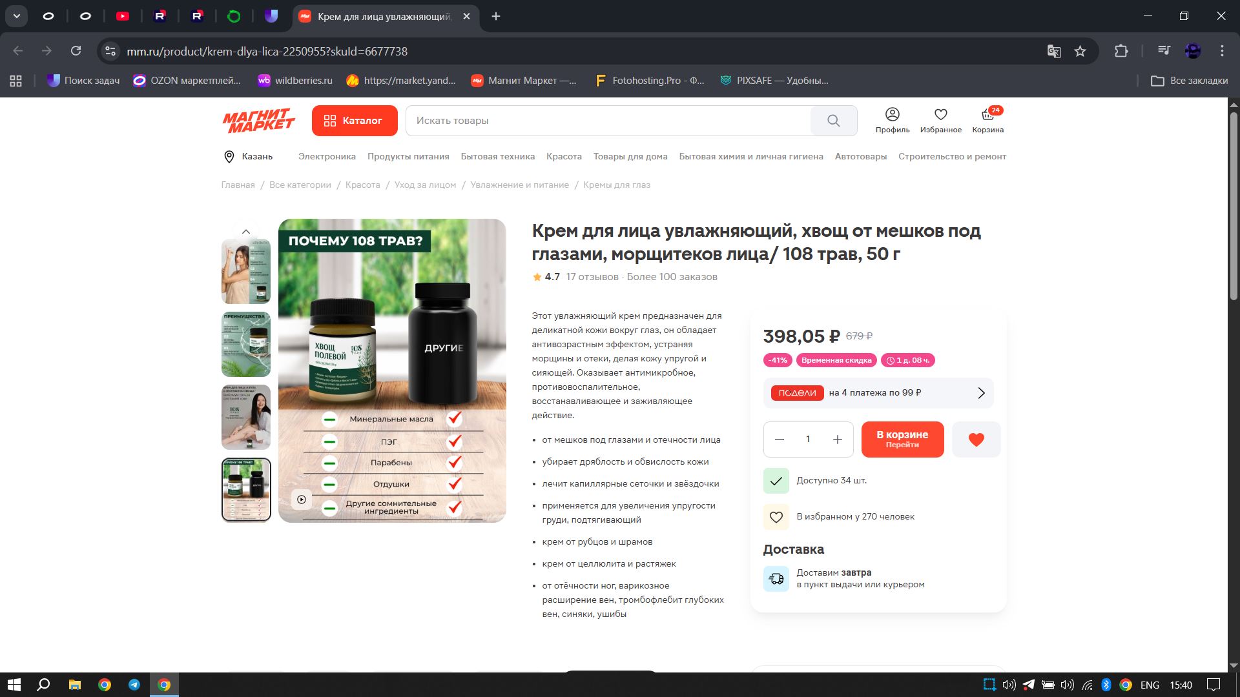The width and height of the screenshot is (1240, 697).
Task: Expand the Подели 4 payments option
Action: [980, 393]
